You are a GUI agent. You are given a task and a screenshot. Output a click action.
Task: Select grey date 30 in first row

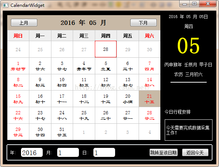[x=149, y=49]
